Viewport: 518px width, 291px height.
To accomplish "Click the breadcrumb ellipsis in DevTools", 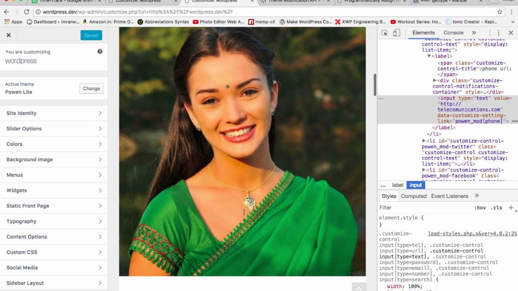I will coord(383,185).
